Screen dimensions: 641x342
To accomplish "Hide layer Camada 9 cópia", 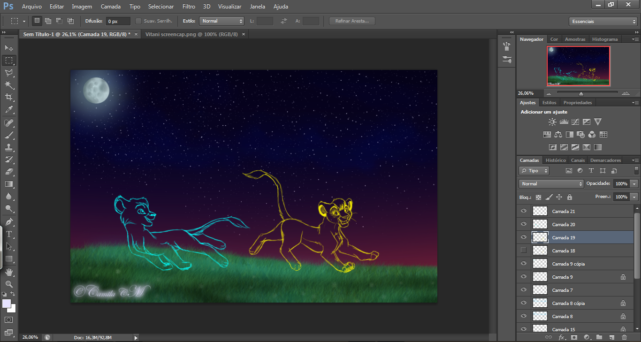I will pyautogui.click(x=524, y=264).
